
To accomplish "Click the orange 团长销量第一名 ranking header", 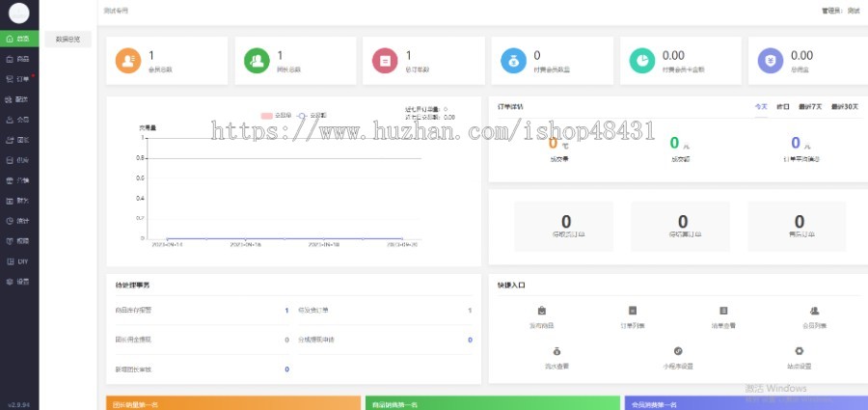I will (x=233, y=403).
